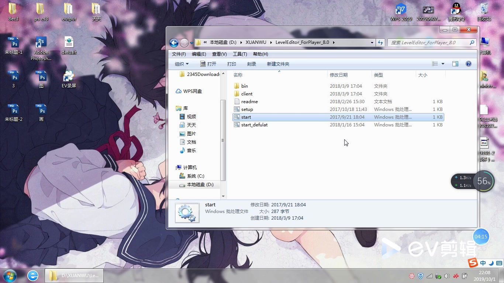This screenshot has width=504, height=283.
Task: Select WPS网盘 in navigation pane
Action: coord(189,91)
